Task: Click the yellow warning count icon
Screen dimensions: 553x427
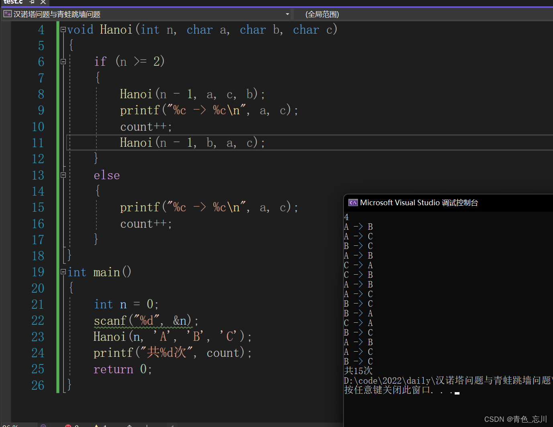Action: pos(96,426)
